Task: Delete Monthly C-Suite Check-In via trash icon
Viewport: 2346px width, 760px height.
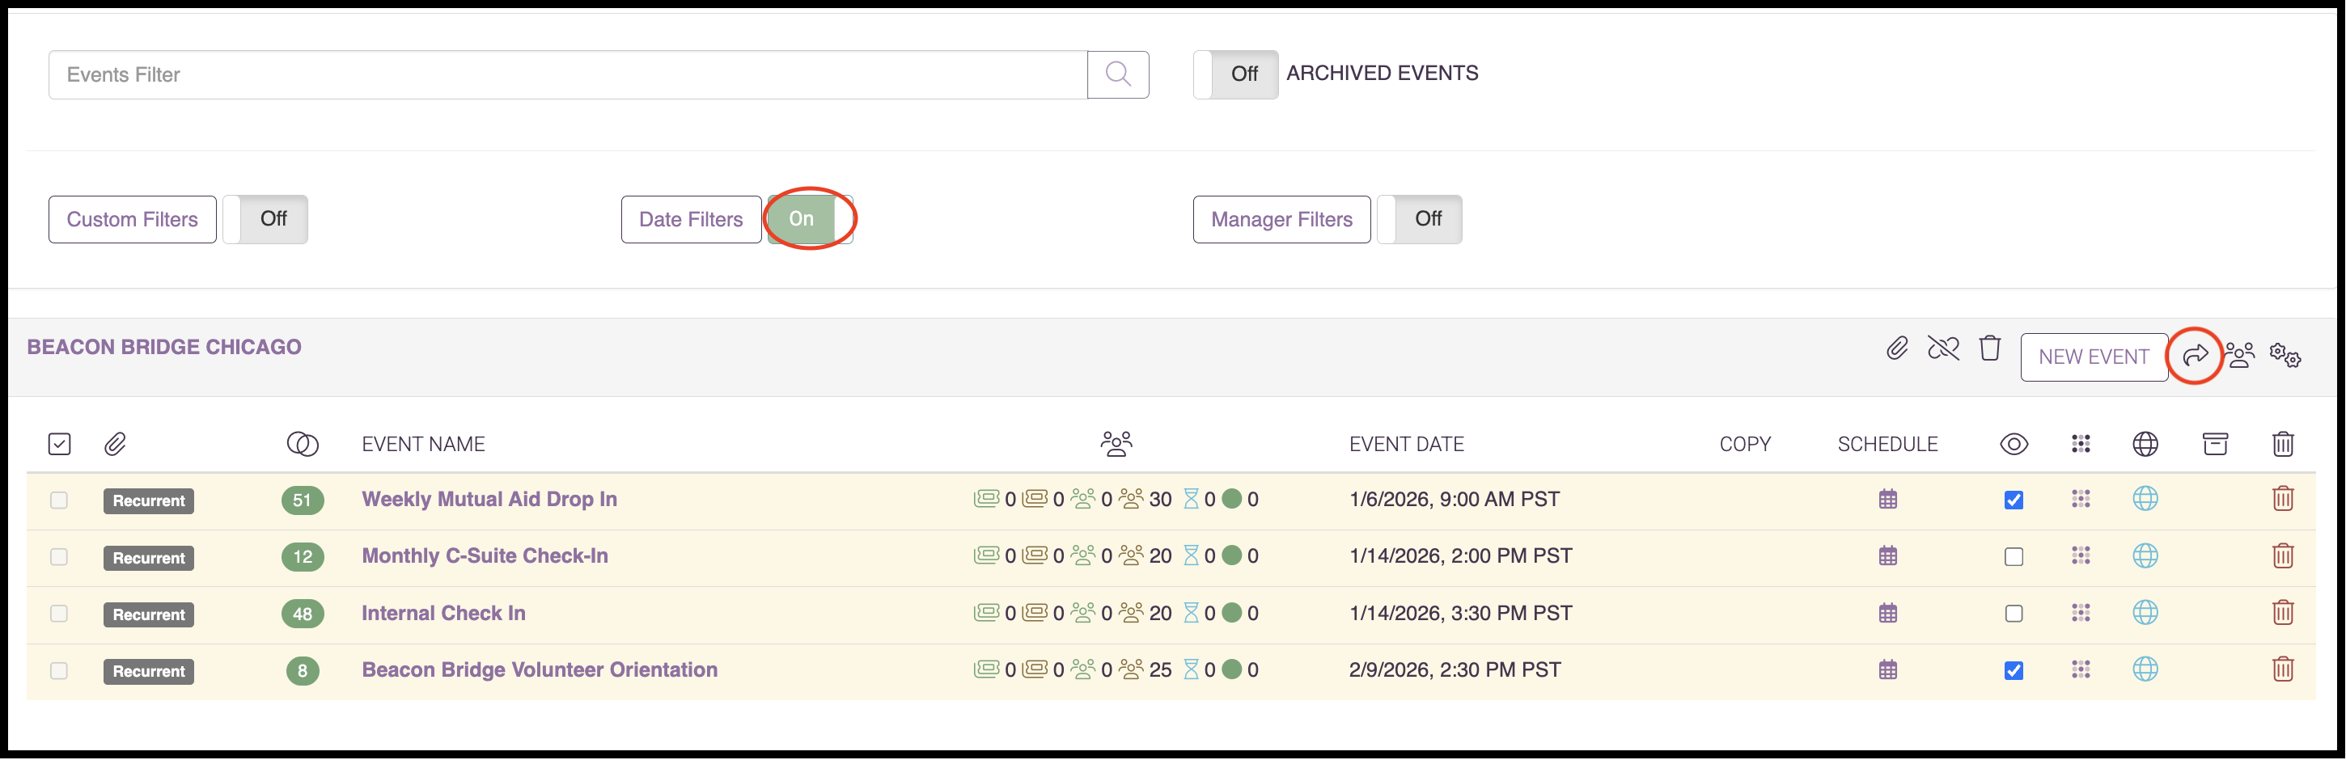Action: (x=2282, y=556)
